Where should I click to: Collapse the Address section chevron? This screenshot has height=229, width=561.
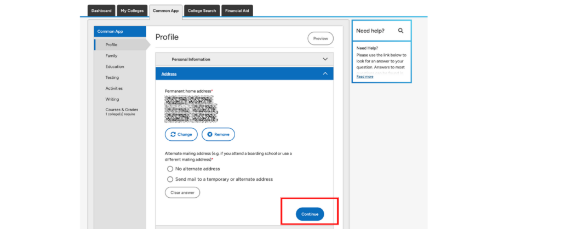pos(325,73)
